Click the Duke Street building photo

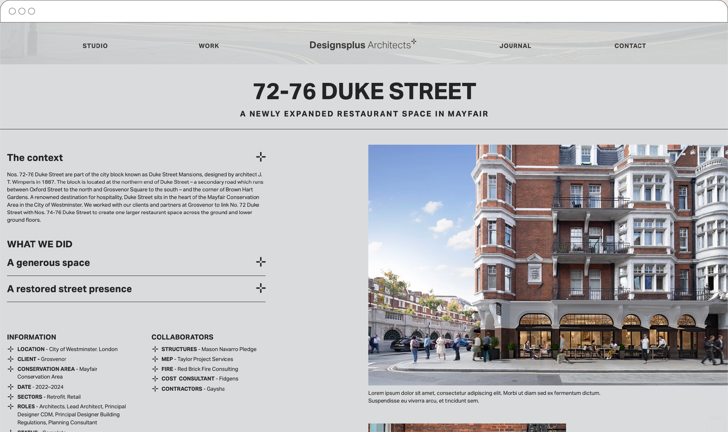pos(548,265)
